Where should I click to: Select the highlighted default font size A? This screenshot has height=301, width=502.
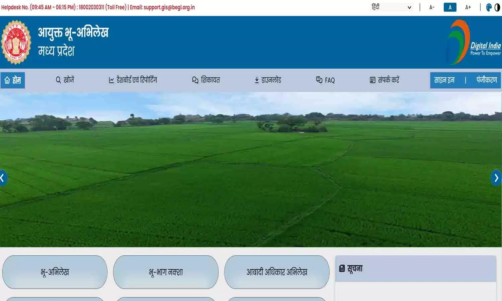[x=450, y=7]
